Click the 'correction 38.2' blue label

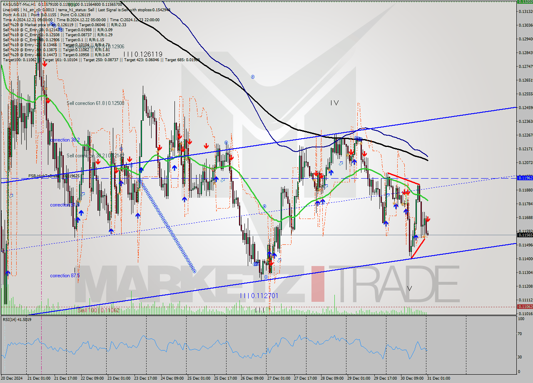click(x=65, y=140)
